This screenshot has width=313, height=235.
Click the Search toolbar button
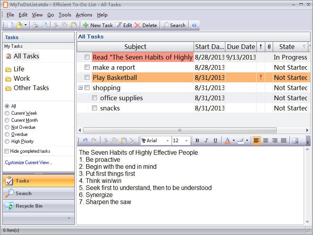click(x=174, y=25)
